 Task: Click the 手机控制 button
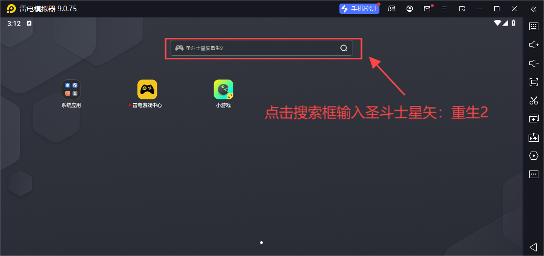[358, 9]
